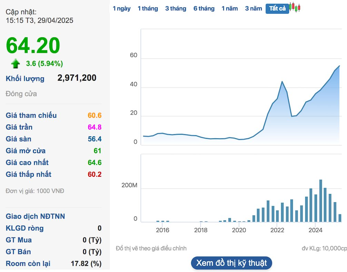
Task: Click the "Room còn lại" percentage value
Action: [86, 264]
